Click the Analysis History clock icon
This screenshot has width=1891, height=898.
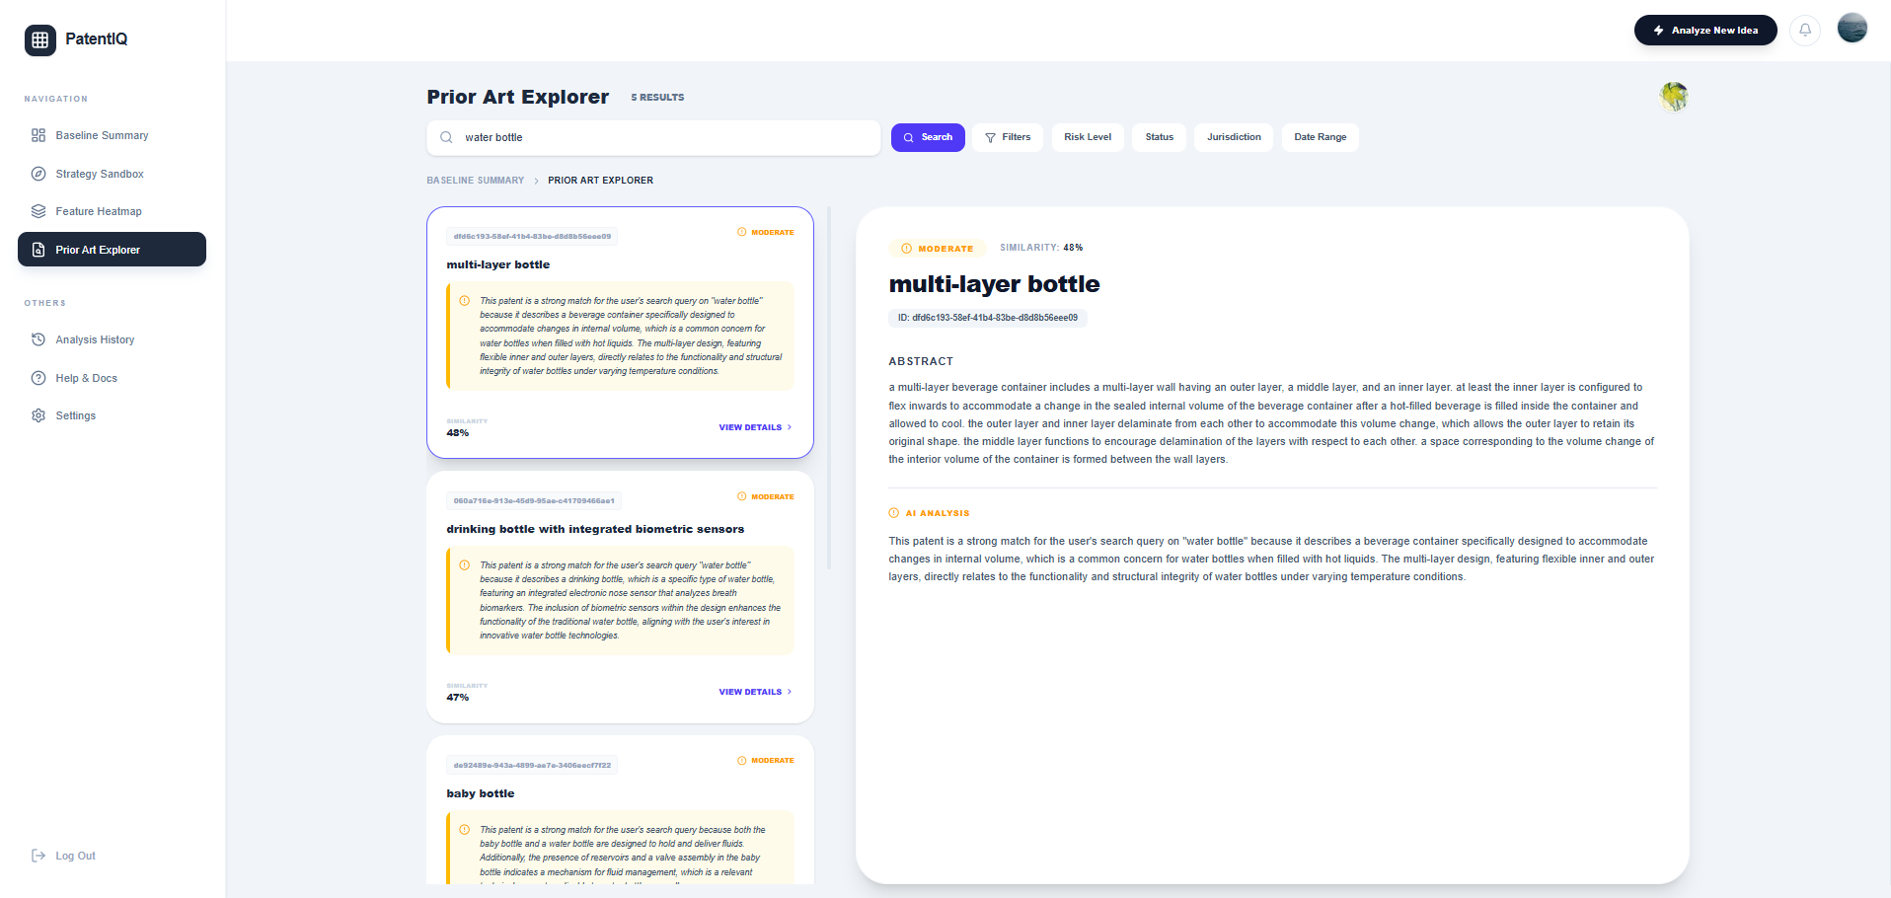tap(38, 339)
